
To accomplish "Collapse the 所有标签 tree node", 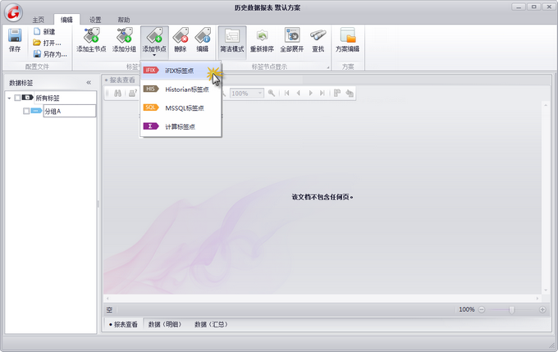I will click(x=9, y=98).
